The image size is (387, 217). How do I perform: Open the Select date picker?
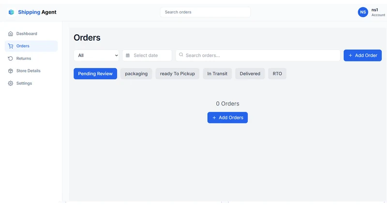(147, 55)
